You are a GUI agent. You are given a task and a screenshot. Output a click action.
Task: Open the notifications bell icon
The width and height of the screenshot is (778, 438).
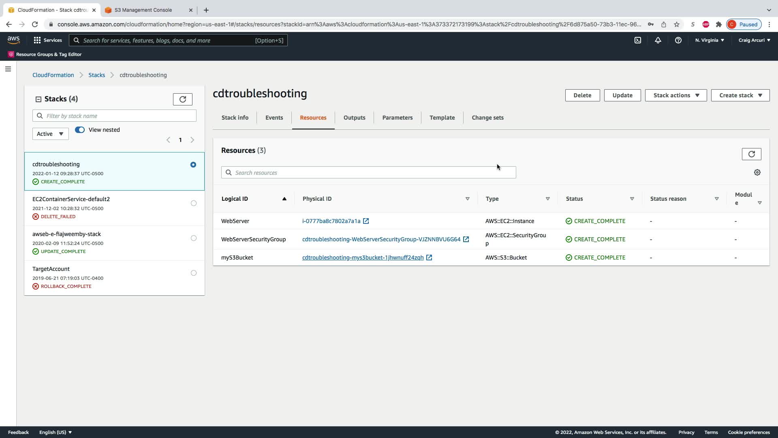point(658,40)
